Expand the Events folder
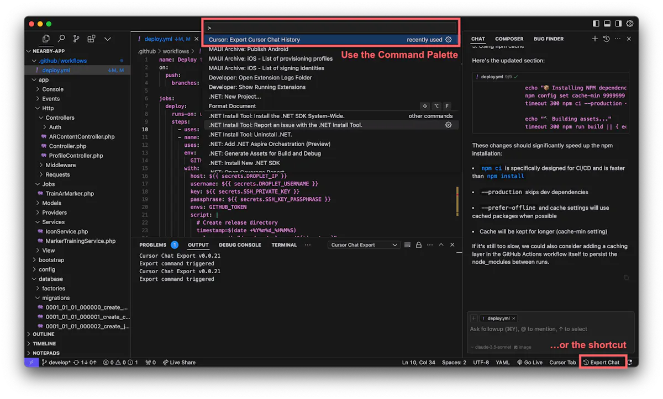 pyautogui.click(x=51, y=99)
